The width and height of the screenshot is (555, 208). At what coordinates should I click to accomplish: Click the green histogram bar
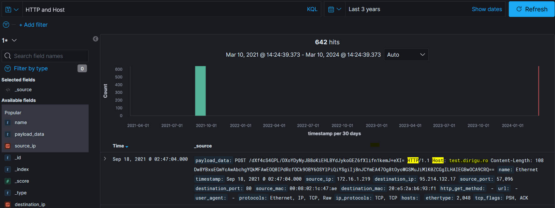[200, 91]
